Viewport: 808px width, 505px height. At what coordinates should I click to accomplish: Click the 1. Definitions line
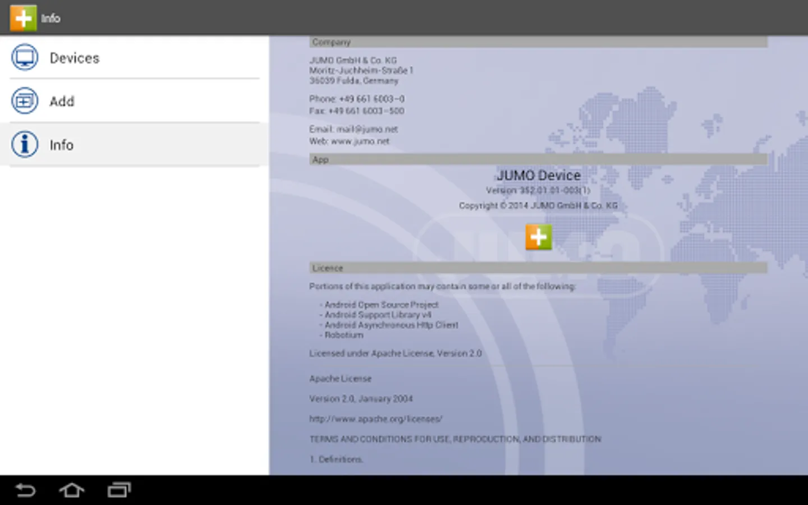pyautogui.click(x=336, y=460)
